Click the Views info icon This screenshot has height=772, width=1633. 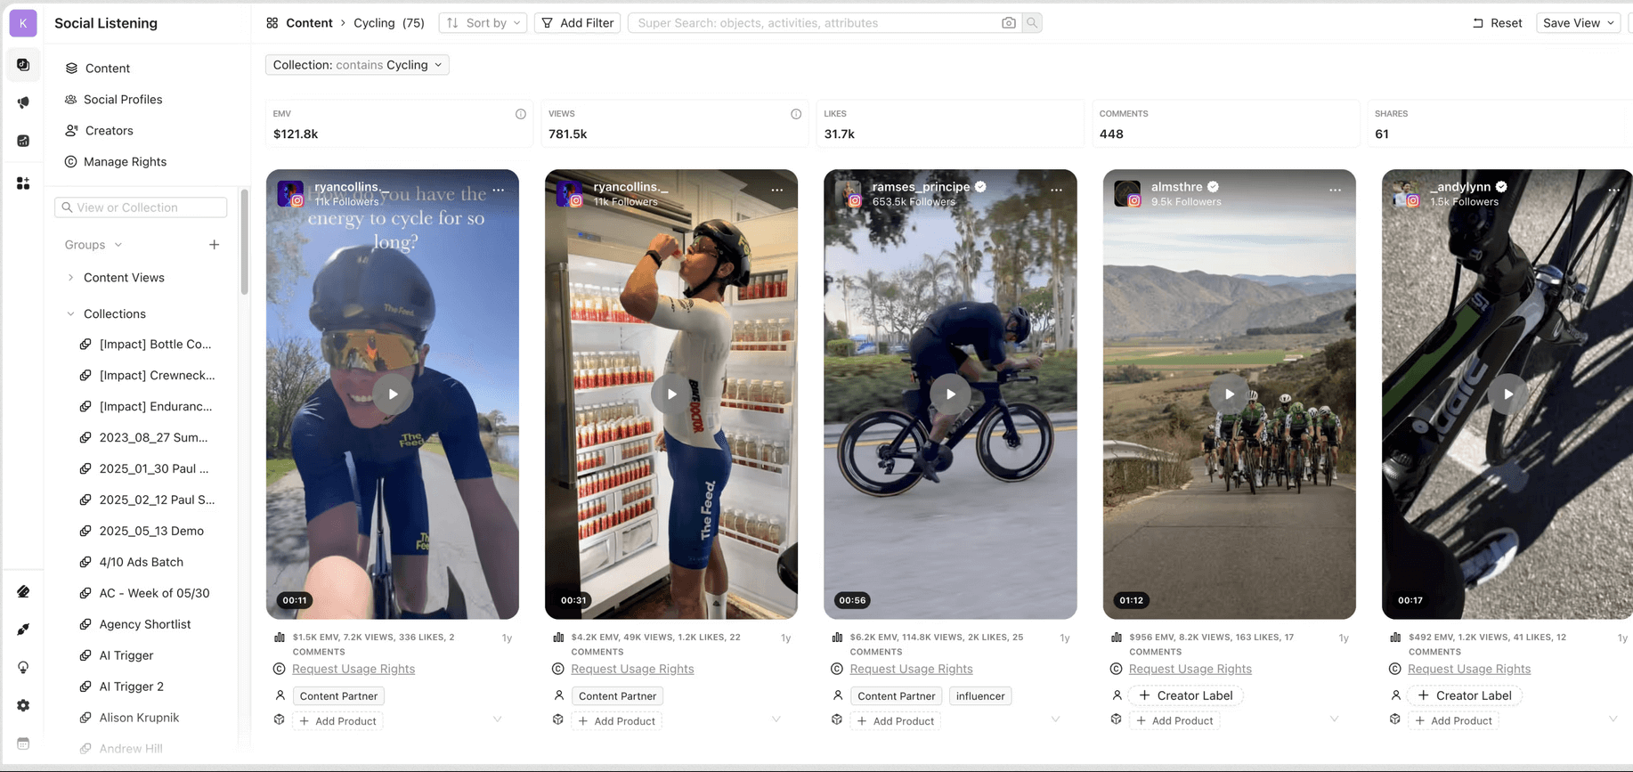tap(796, 114)
